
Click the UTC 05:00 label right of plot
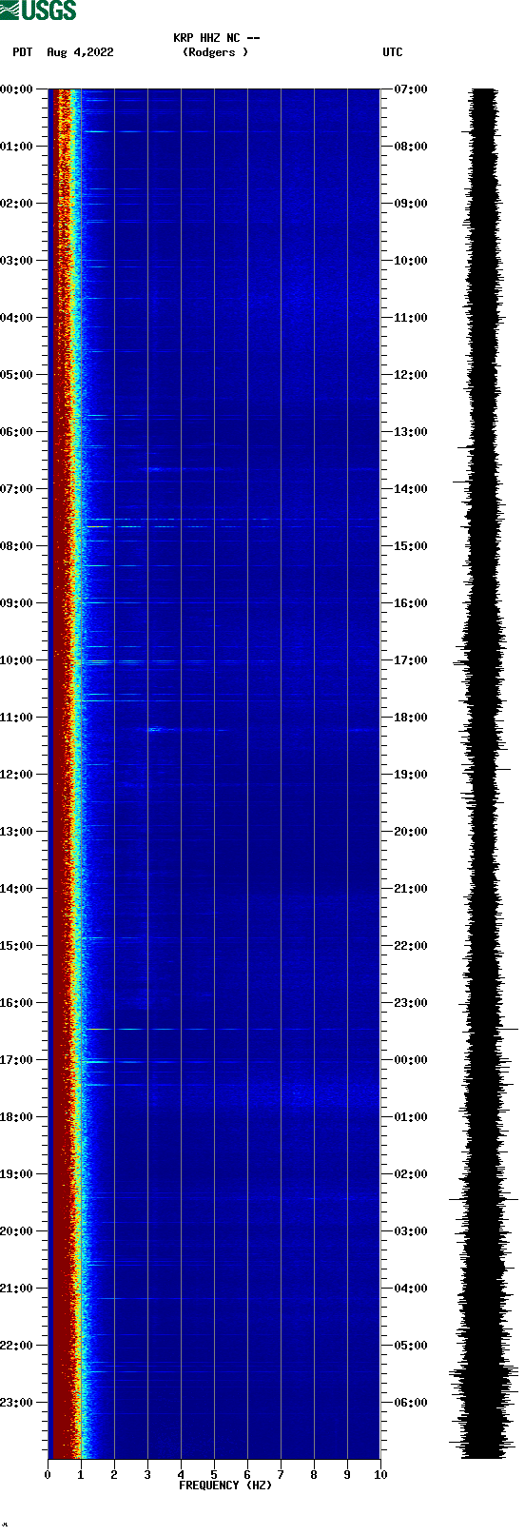coord(411,1346)
